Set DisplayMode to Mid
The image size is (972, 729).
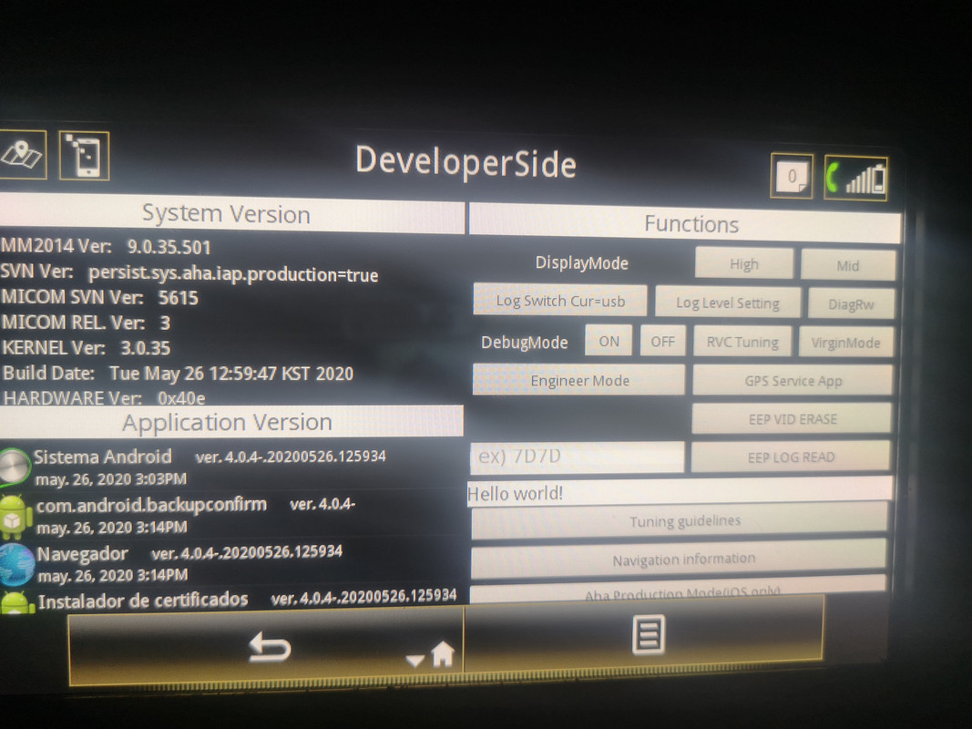pyautogui.click(x=847, y=266)
